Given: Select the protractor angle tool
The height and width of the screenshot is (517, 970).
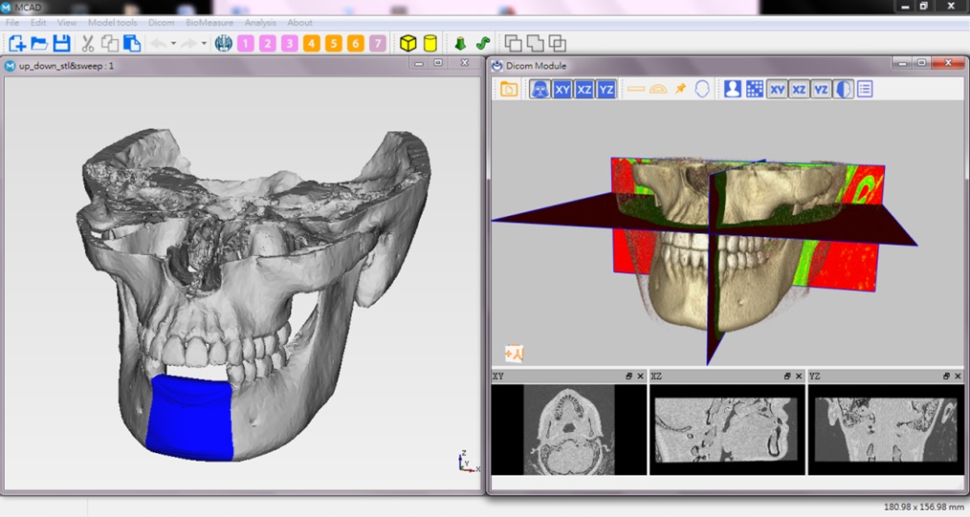Looking at the screenshot, I should pyautogui.click(x=658, y=89).
